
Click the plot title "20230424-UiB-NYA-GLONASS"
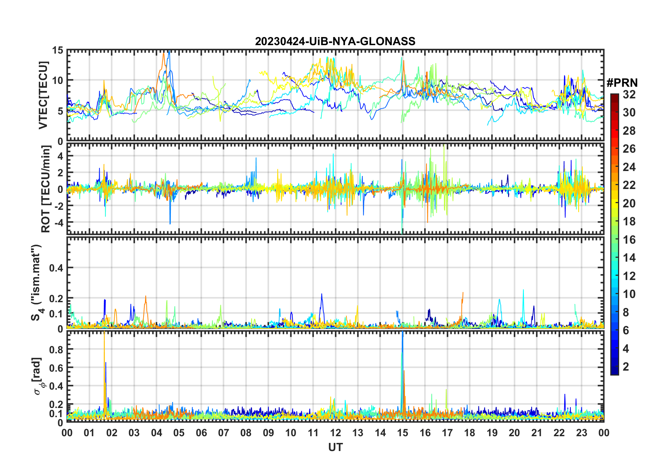coord(335,42)
